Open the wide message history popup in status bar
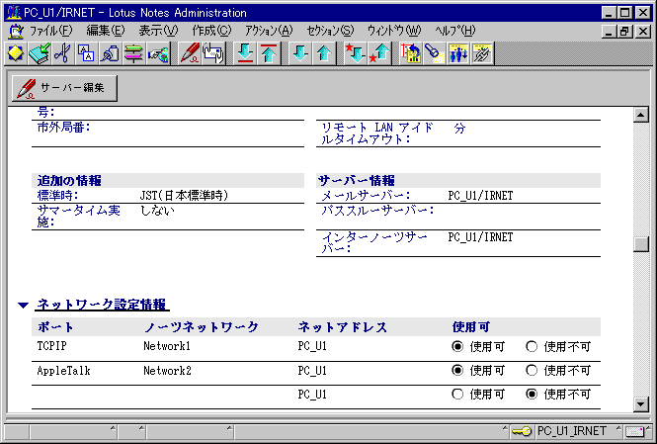 point(371,431)
